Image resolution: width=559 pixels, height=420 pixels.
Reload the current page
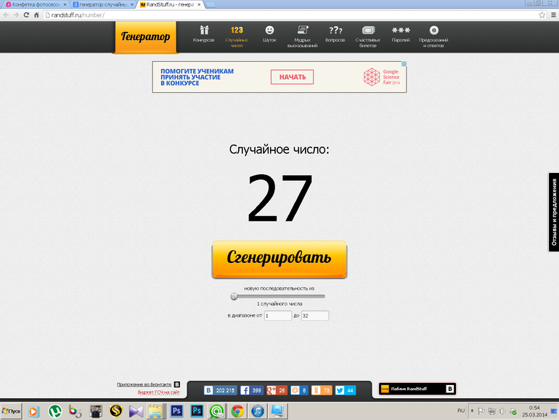coord(26,15)
